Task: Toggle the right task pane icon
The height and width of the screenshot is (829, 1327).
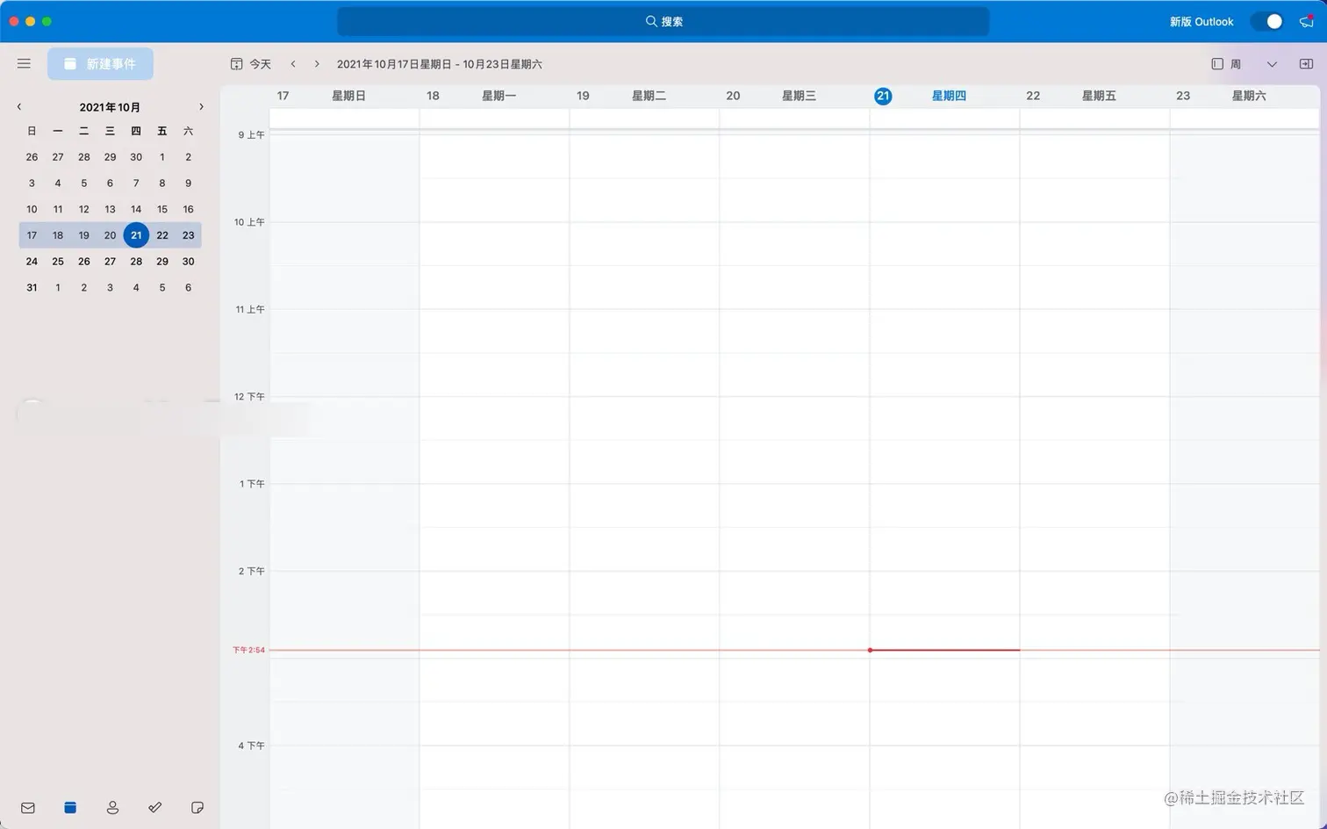Action: 1306,64
